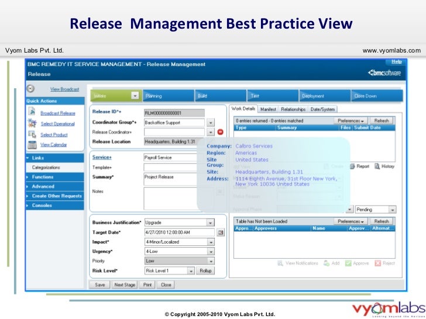Click the Add approver icon
This screenshot has height=319, width=426.
(x=327, y=263)
